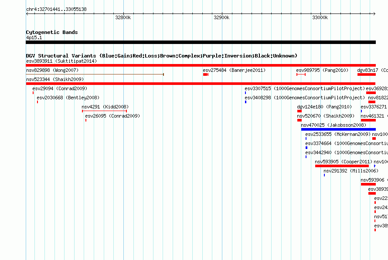
Task: Open dgv124e180 (Pang2010) variant label
Action: (x=324, y=107)
